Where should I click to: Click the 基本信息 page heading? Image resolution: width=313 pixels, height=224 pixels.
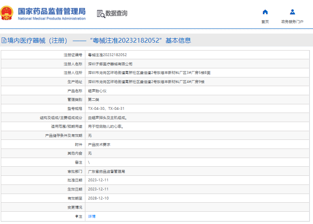(178, 40)
